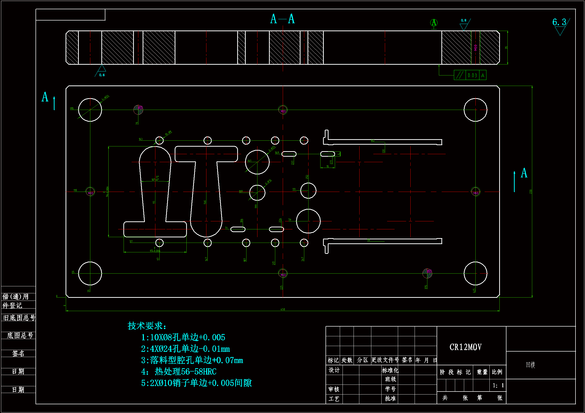Click the 6.3 surface roughness symbol

(560, 24)
